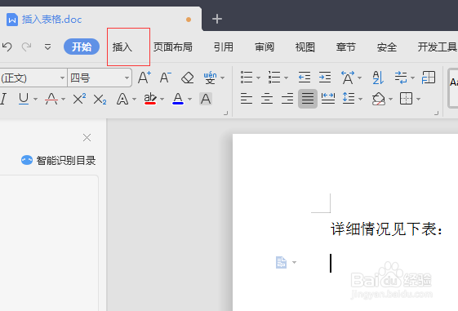Screen dimensions: 458x311
Task: Click the bulleted list icon
Action: 247,78
